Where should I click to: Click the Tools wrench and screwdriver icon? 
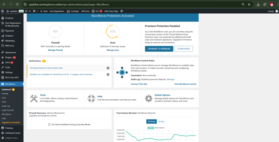34,98
